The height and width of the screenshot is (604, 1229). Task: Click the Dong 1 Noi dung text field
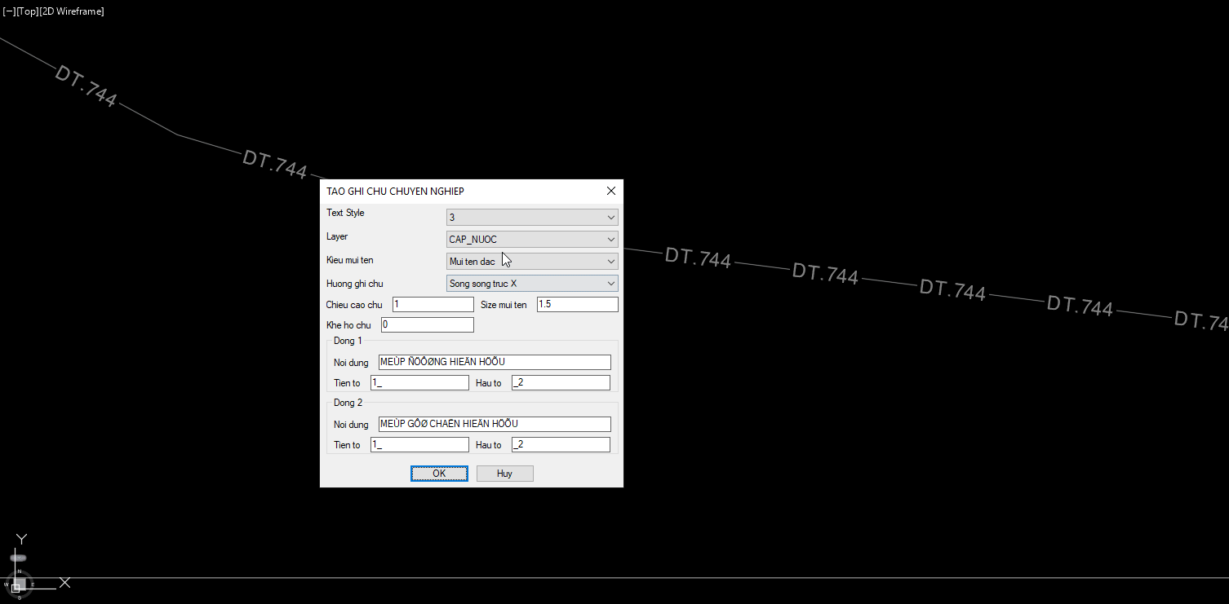(495, 362)
